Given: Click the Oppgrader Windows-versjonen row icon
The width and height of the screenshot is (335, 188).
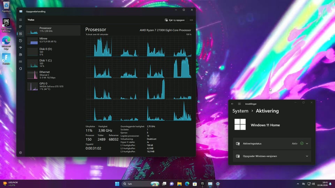Looking at the screenshot, I should coord(238,156).
